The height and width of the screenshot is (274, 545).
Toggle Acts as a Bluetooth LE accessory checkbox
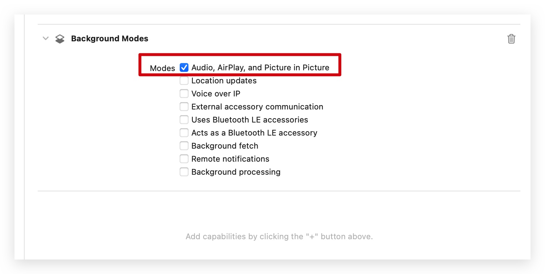coord(184,133)
